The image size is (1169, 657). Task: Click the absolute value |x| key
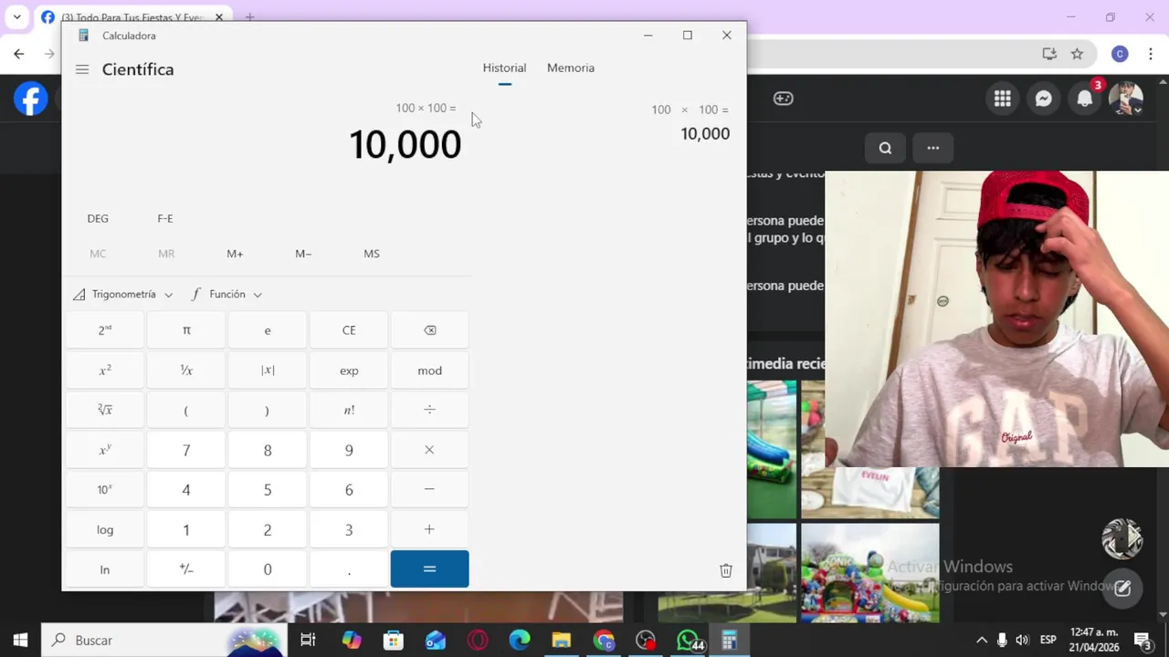click(x=268, y=370)
